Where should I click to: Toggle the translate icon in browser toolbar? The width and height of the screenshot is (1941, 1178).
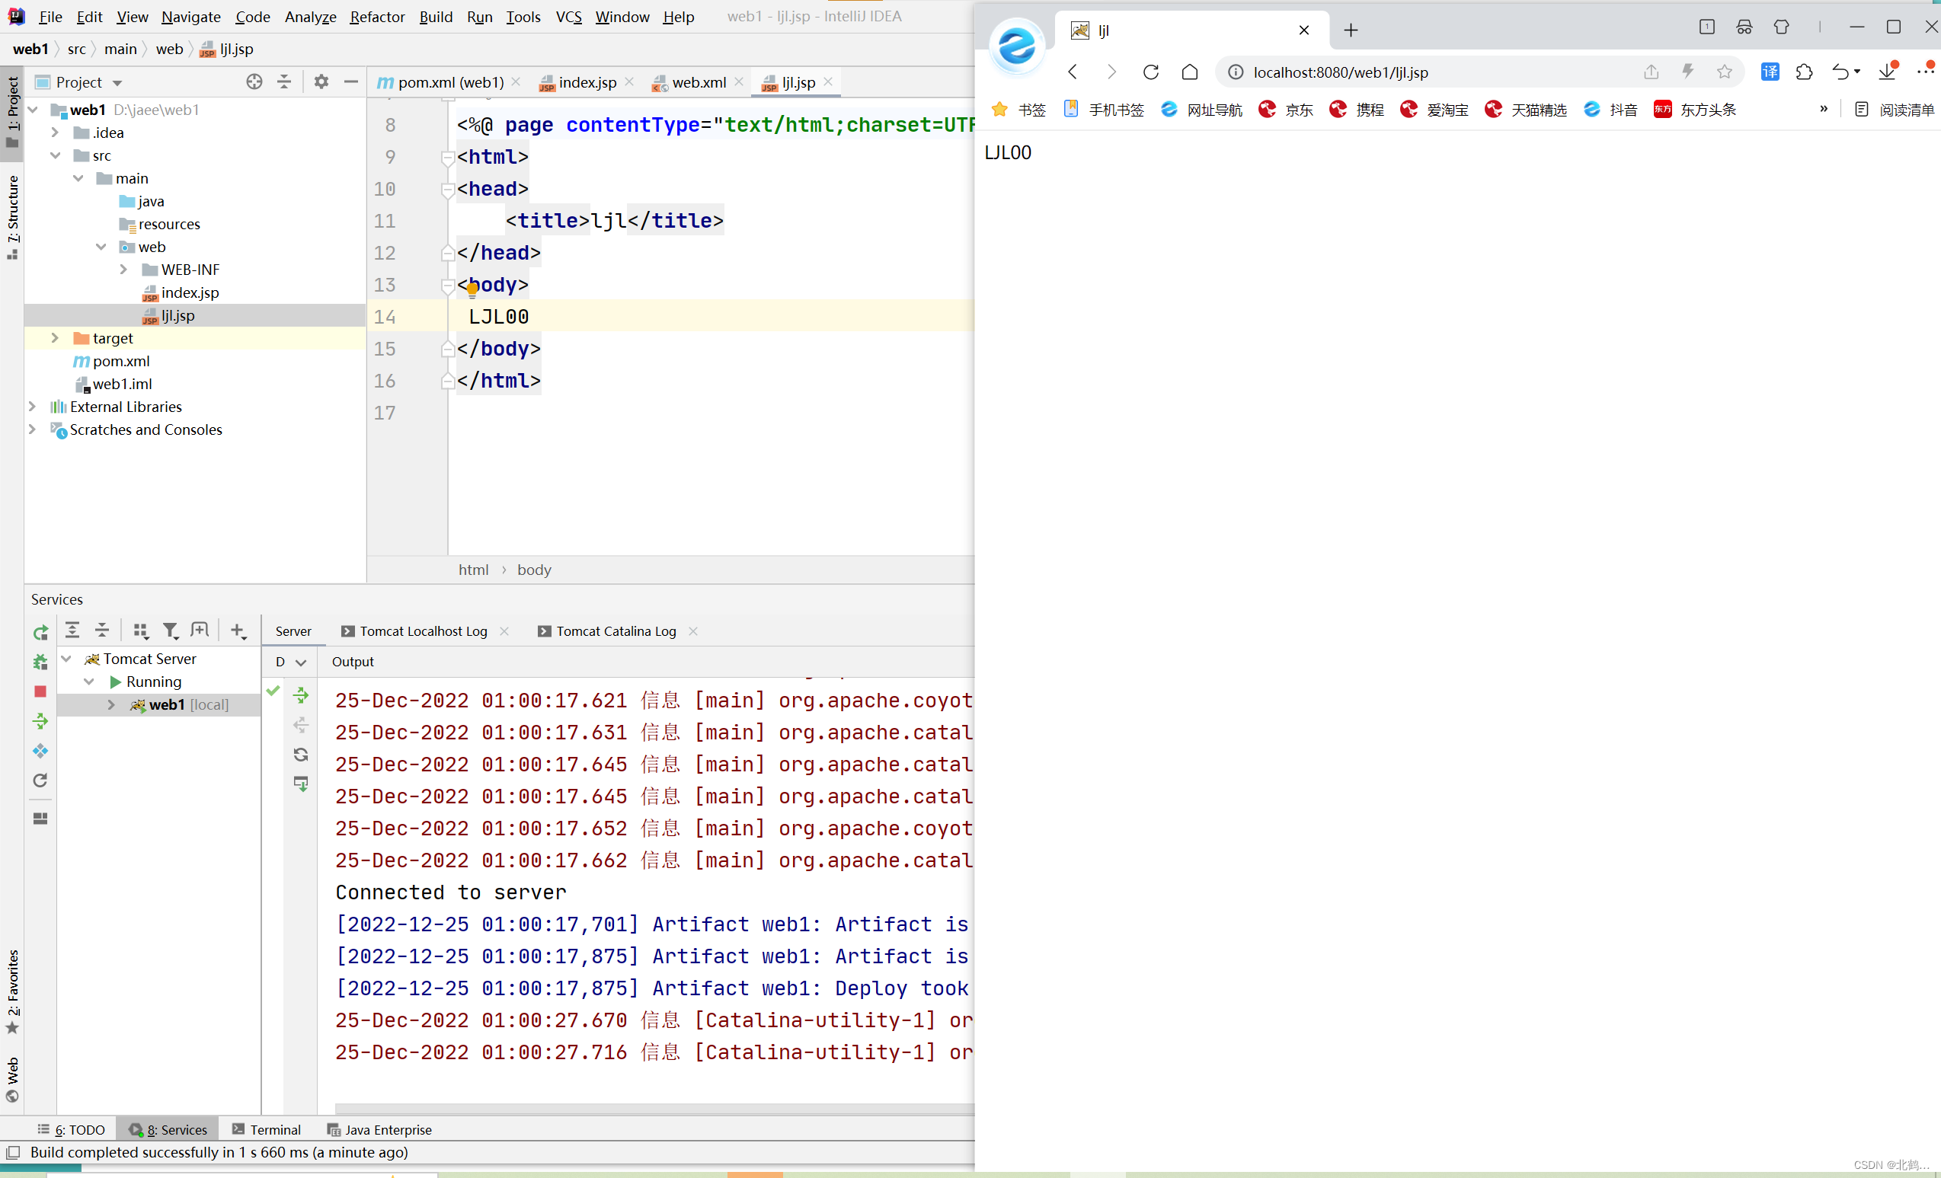[1770, 72]
